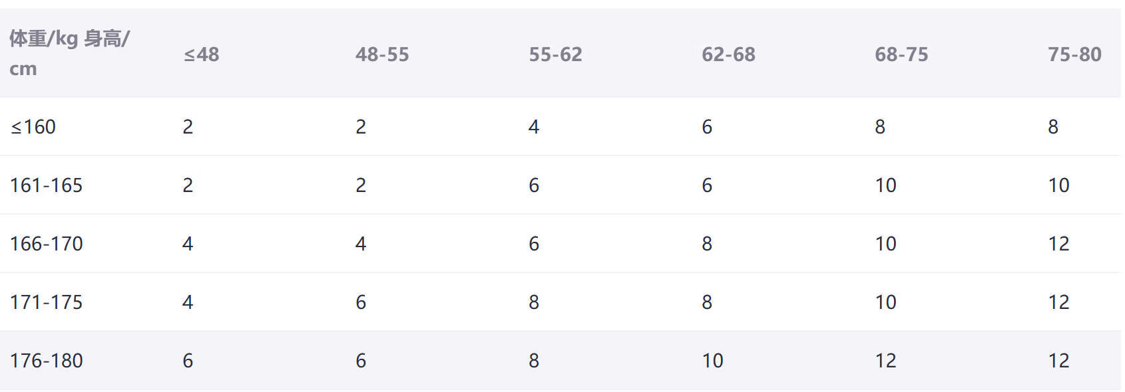Screen dimensions: 1125x392
Task: Select value 6 in the ≤160 row
Action: pos(707,127)
